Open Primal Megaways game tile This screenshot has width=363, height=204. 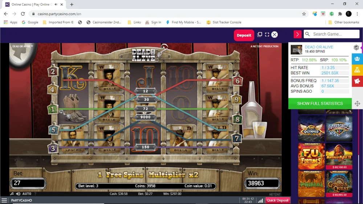pyautogui.click(x=311, y=184)
